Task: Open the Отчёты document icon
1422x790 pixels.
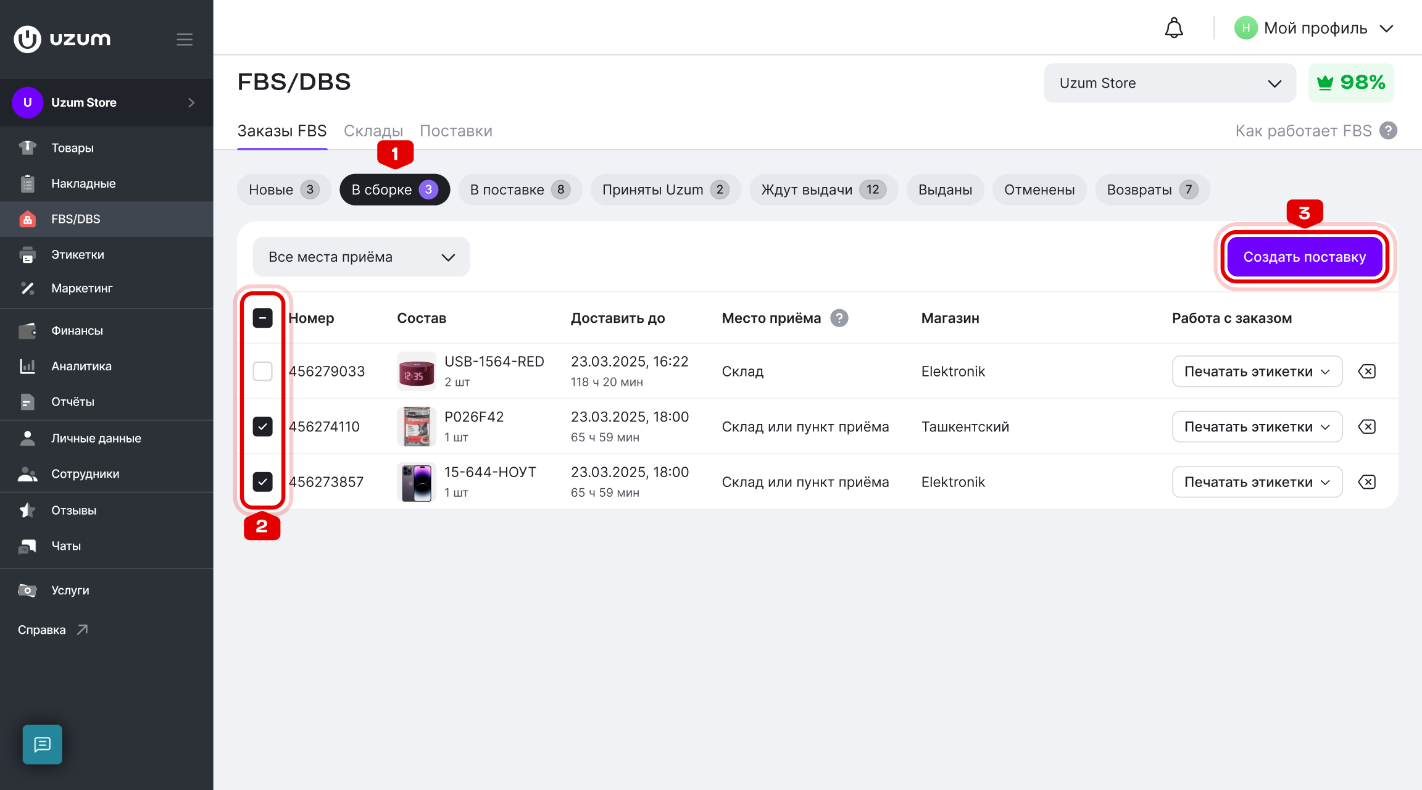Action: click(x=27, y=402)
